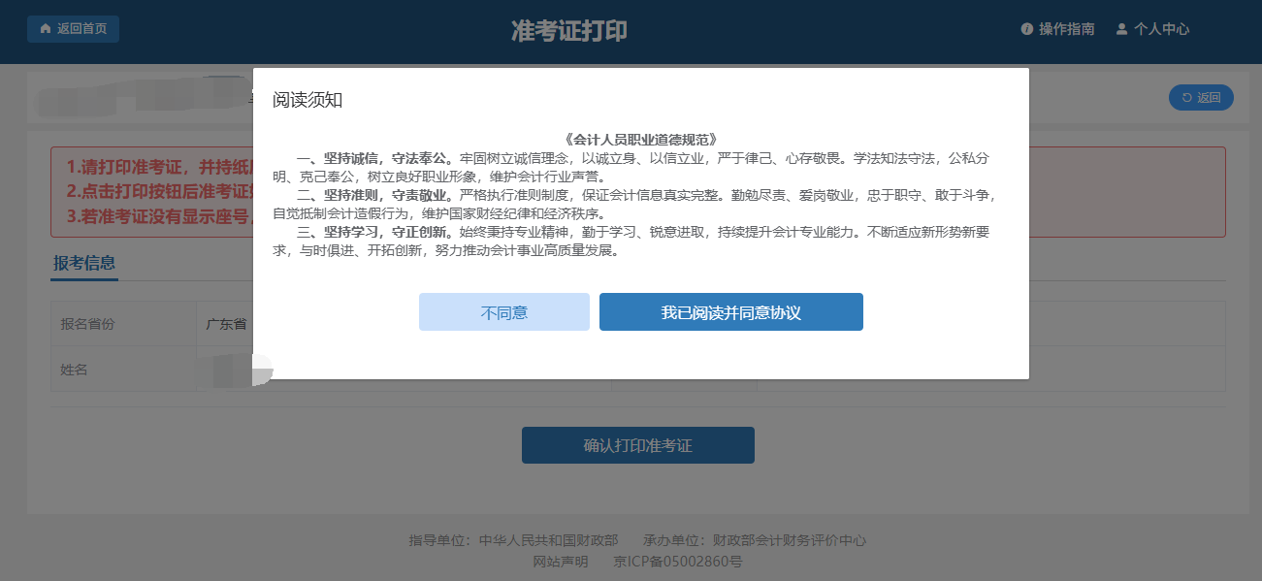Click the home icon in 返回首页 button
Image resolution: width=1262 pixels, height=581 pixels.
pos(45,29)
